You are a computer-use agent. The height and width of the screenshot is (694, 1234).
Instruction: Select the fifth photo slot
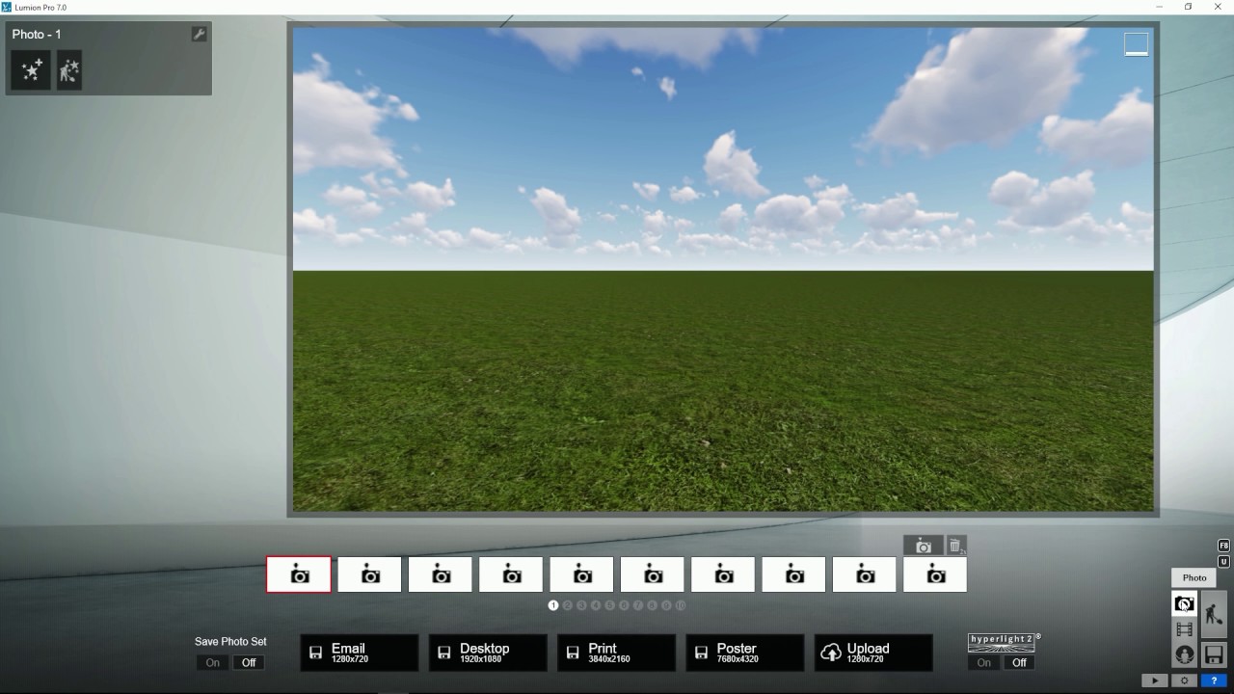[581, 574]
